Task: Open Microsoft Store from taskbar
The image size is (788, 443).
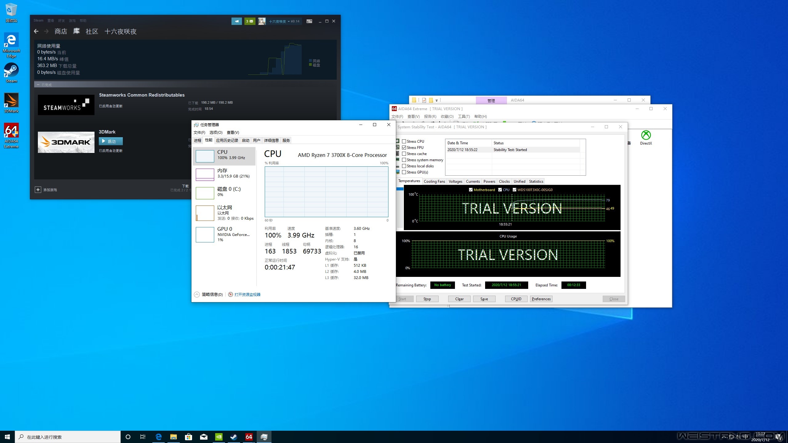Action: point(188,437)
